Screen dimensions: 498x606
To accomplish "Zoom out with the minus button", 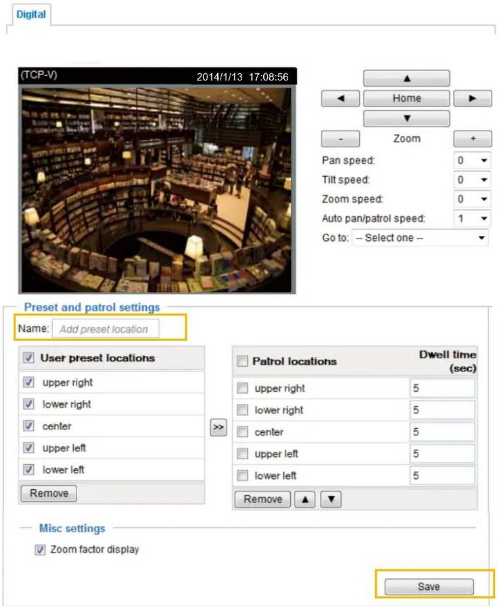I will (340, 139).
